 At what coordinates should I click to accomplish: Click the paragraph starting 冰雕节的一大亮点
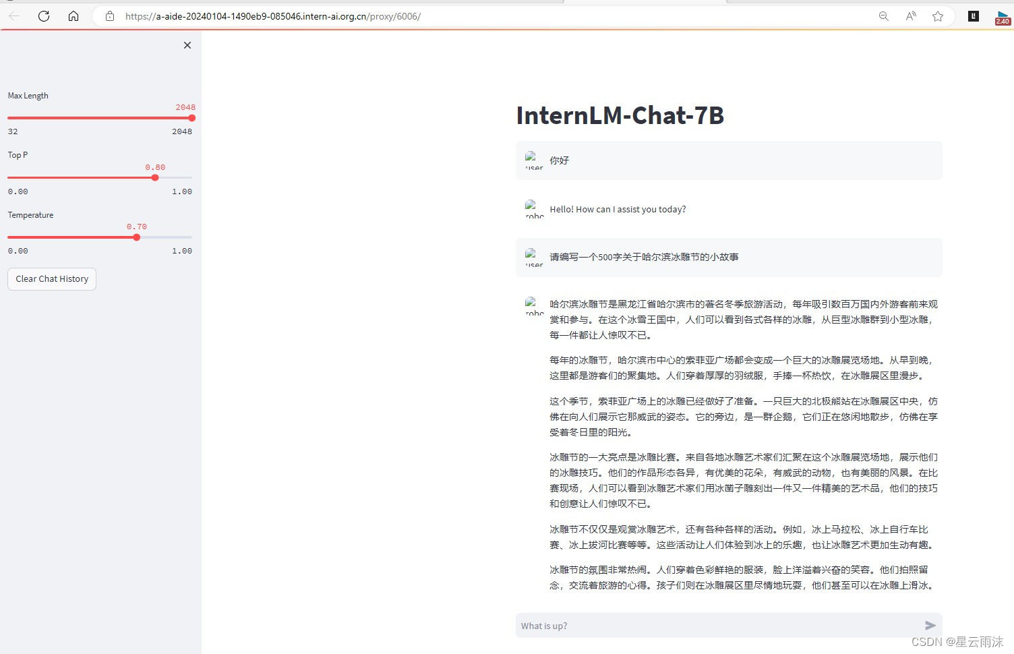[x=744, y=480]
